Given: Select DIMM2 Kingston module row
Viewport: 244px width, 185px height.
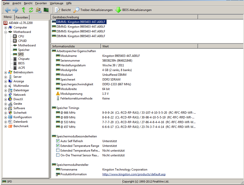Looking at the screenshot, I should [x=79, y=27].
